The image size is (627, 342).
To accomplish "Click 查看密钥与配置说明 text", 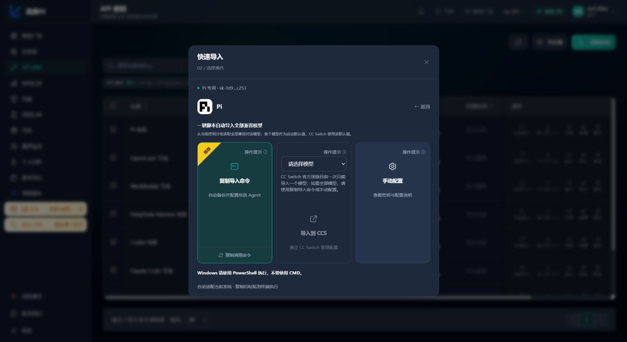I will (393, 195).
